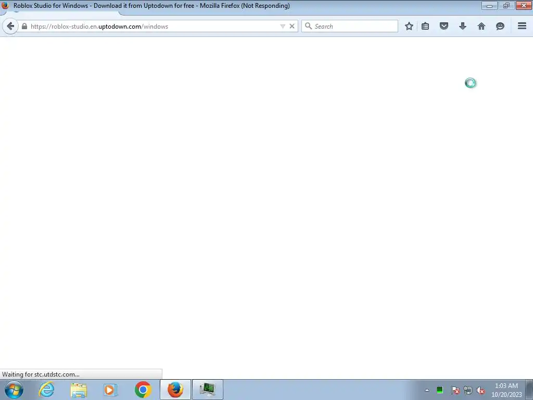This screenshot has width=533, height=400.
Task: Select the Firefox taskbar button
Action: [x=175, y=390]
